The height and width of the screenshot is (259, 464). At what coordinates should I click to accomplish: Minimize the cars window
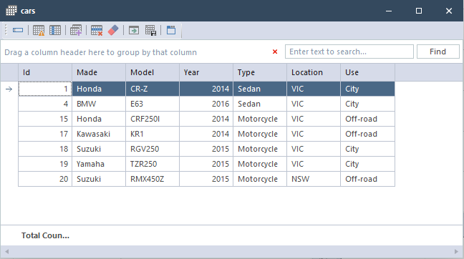pos(389,11)
